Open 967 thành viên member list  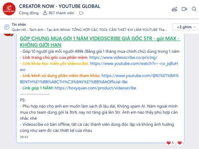click(x=58, y=13)
